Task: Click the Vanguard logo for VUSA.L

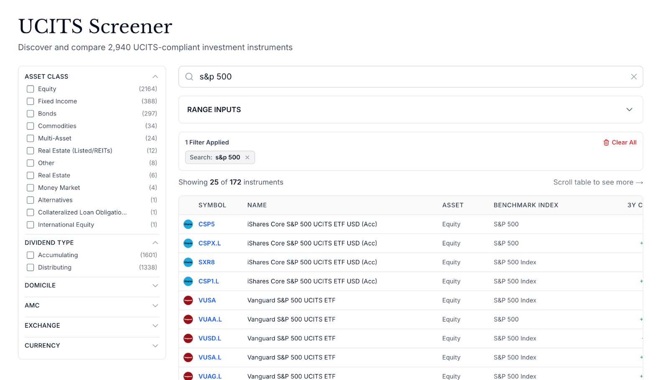Action: [188, 357]
